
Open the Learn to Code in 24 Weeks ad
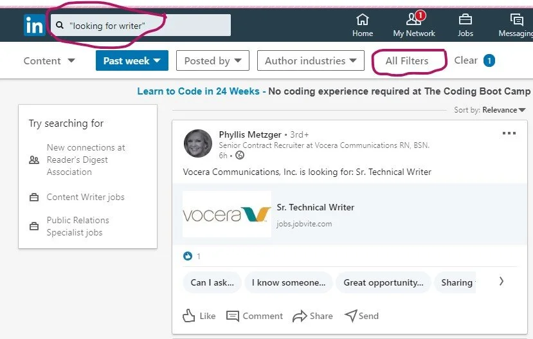coord(198,91)
